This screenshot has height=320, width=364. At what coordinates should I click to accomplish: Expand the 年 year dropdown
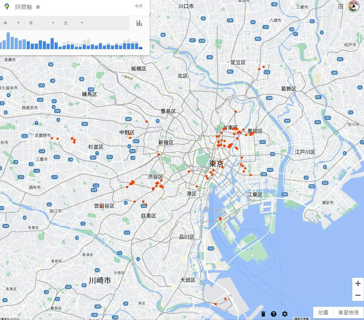point(11,23)
